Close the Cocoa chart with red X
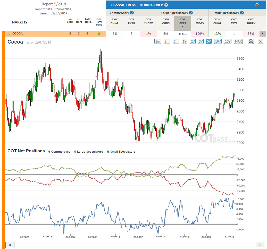 click(x=260, y=41)
